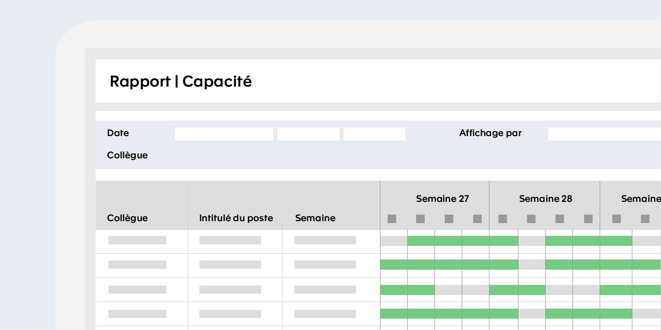
Task: Click the "Rapport | Capacité" page title
Action: click(181, 81)
